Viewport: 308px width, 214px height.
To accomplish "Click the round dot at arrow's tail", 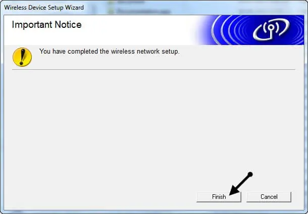I will pyautogui.click(x=250, y=174).
